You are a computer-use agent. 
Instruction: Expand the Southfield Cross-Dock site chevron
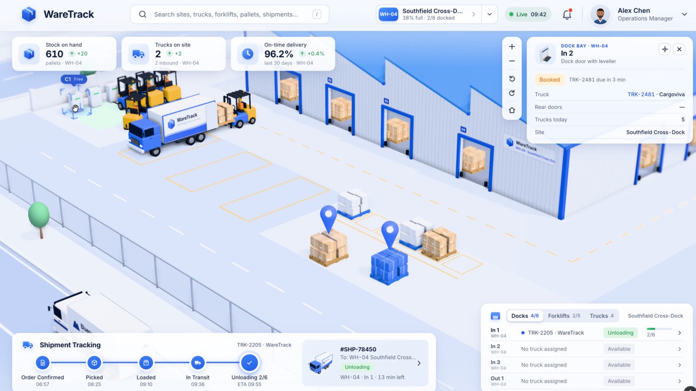click(473, 14)
